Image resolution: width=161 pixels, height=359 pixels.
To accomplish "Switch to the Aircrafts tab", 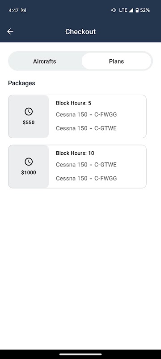I will tap(44, 61).
